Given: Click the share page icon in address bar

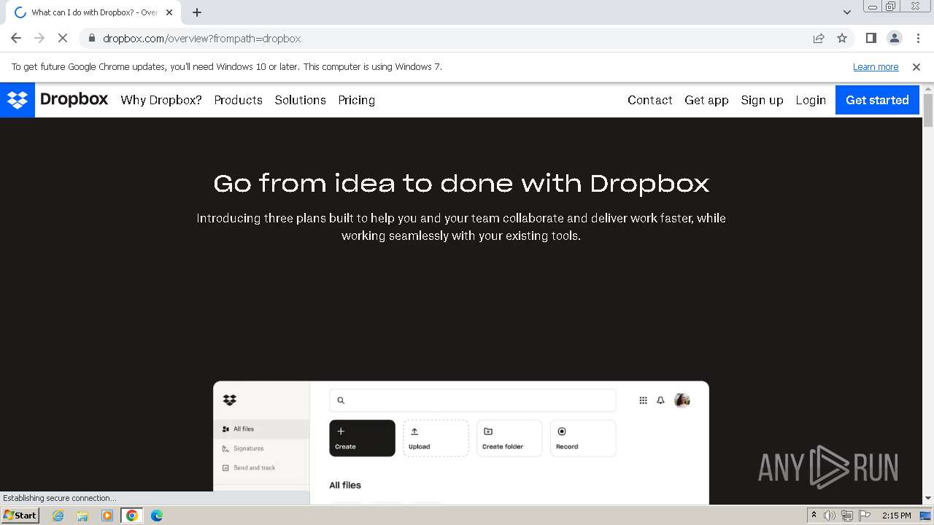Looking at the screenshot, I should 819,39.
